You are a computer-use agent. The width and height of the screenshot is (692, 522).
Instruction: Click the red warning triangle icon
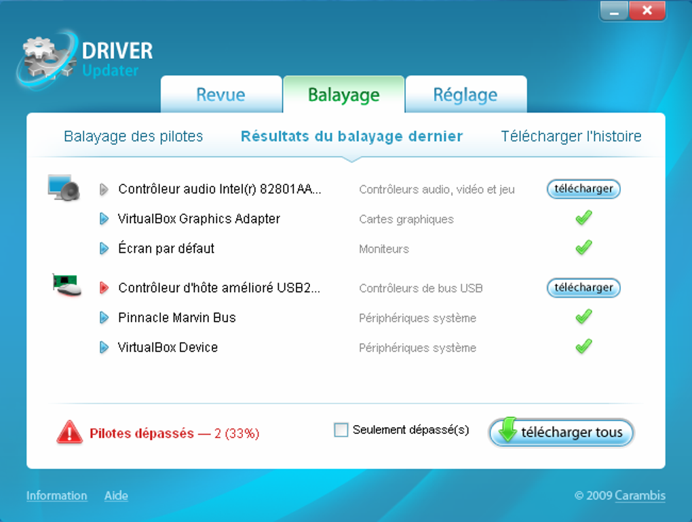point(69,432)
